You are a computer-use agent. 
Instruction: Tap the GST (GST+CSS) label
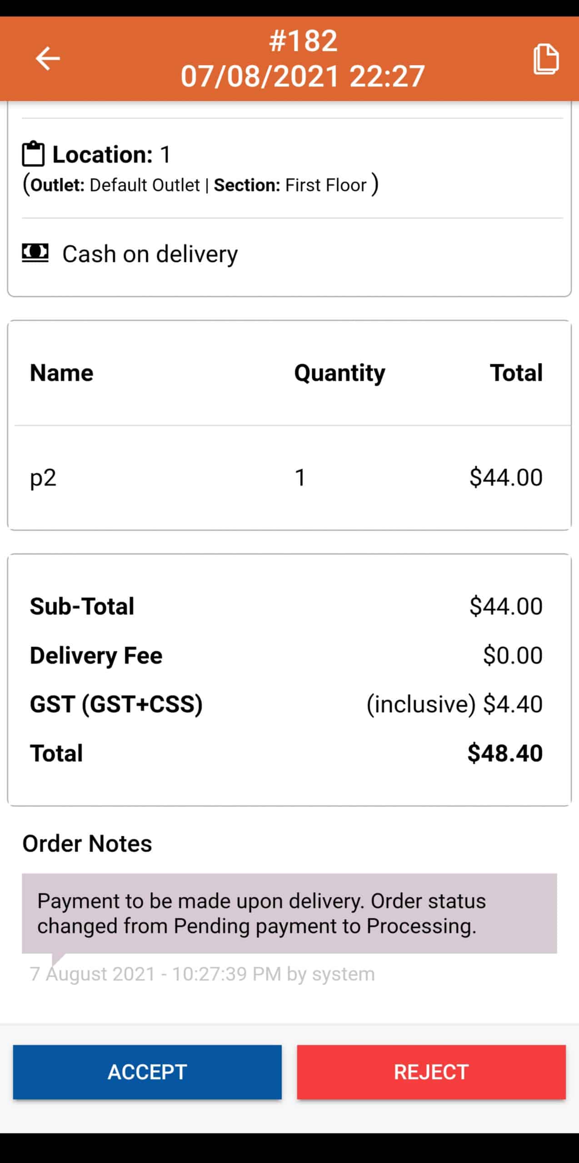(116, 705)
